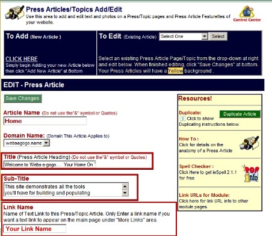The width and height of the screenshot is (272, 236).
Task: Click the Title heading text field
Action: [50, 164]
